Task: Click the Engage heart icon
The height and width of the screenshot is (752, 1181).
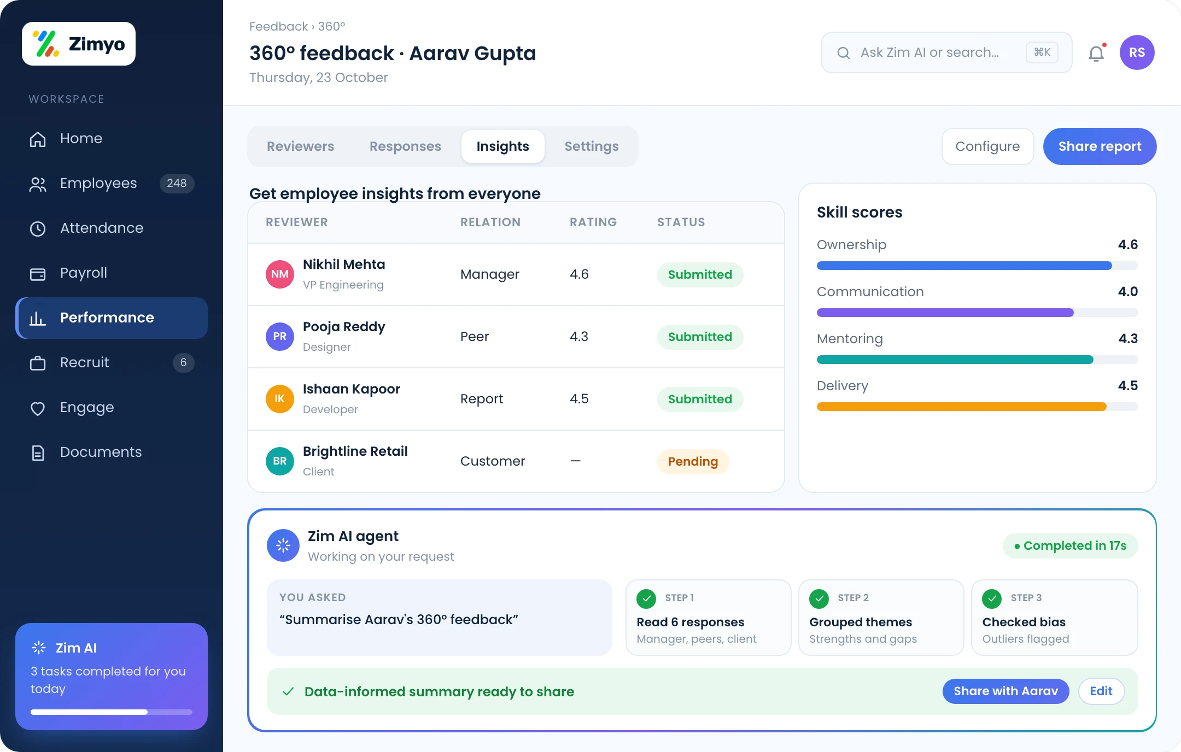Action: pos(38,408)
